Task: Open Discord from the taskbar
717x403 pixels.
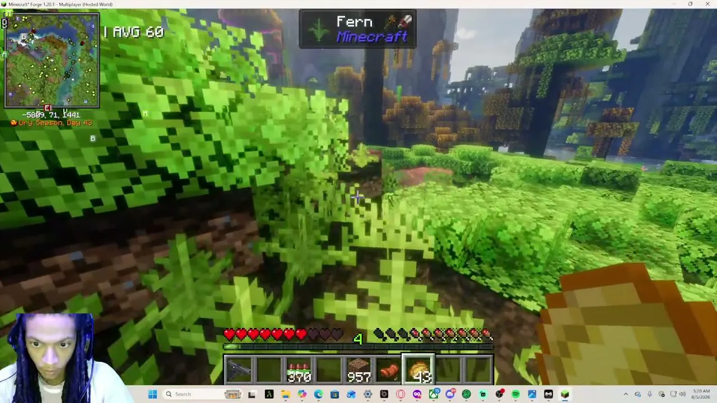Action: click(x=450, y=394)
